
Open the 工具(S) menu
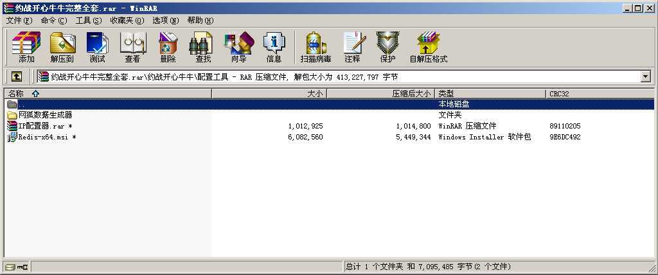(89, 21)
